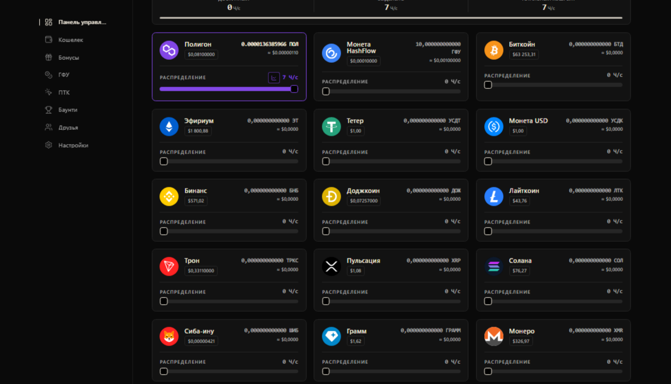Click the Тетер price tag $1,00
Screen dimensions: 671x384
(x=356, y=131)
